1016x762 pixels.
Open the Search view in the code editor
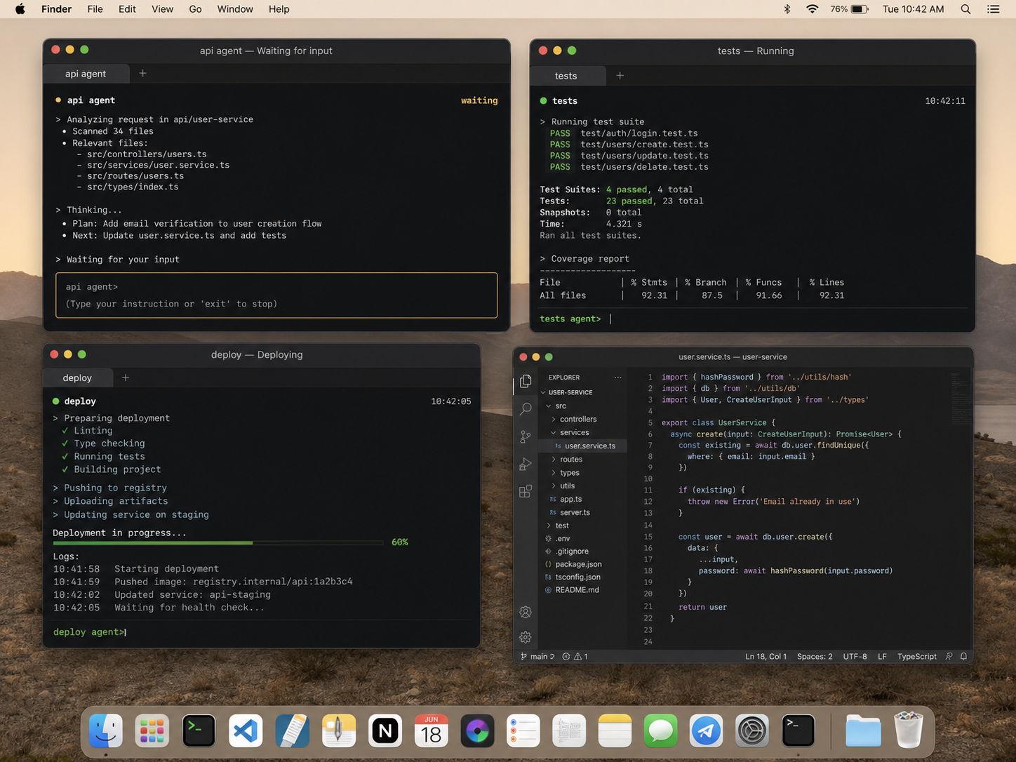(526, 408)
